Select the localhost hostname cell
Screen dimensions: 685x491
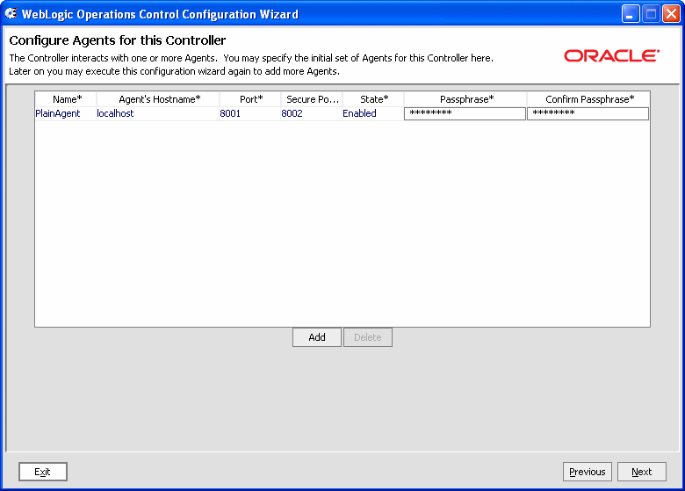tap(158, 113)
